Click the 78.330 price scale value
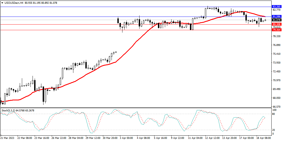This screenshot has width=282, height=141. point(276,36)
